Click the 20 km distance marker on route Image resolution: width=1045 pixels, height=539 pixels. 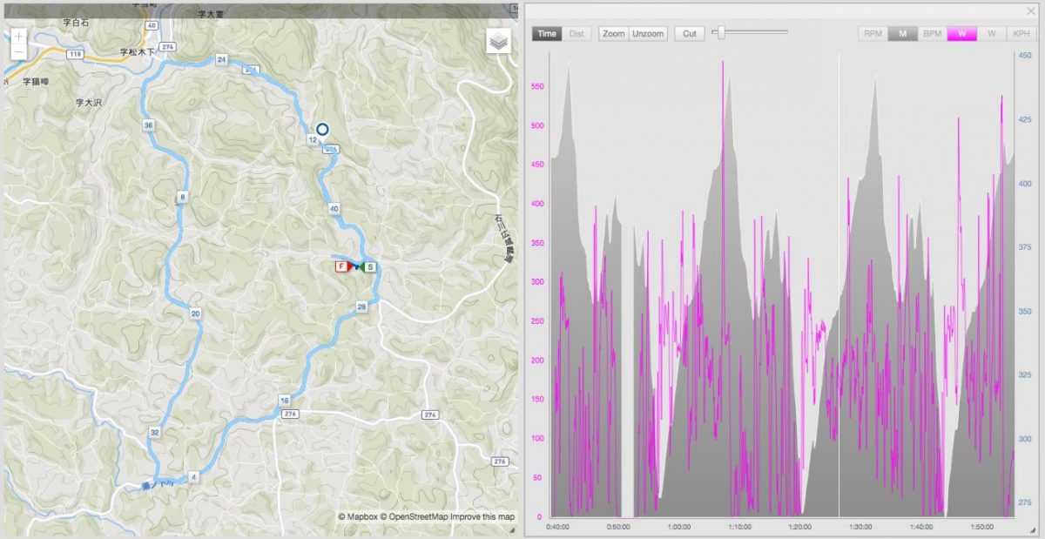point(195,313)
